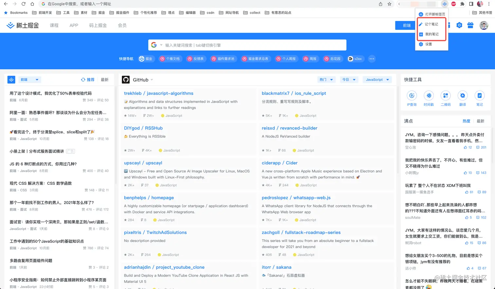Bookmark this page with the star icon

click(x=389, y=4)
